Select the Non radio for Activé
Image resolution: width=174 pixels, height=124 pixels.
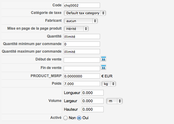pyautogui.click(x=65, y=118)
